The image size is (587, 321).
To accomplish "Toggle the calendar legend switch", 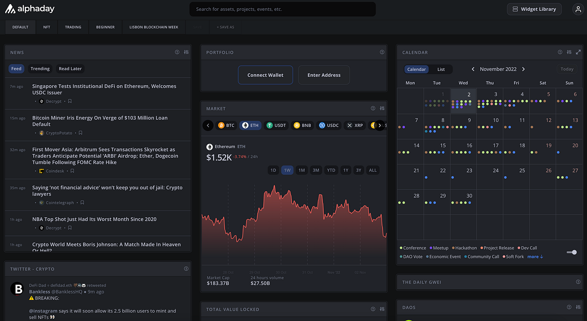I will pyautogui.click(x=571, y=252).
